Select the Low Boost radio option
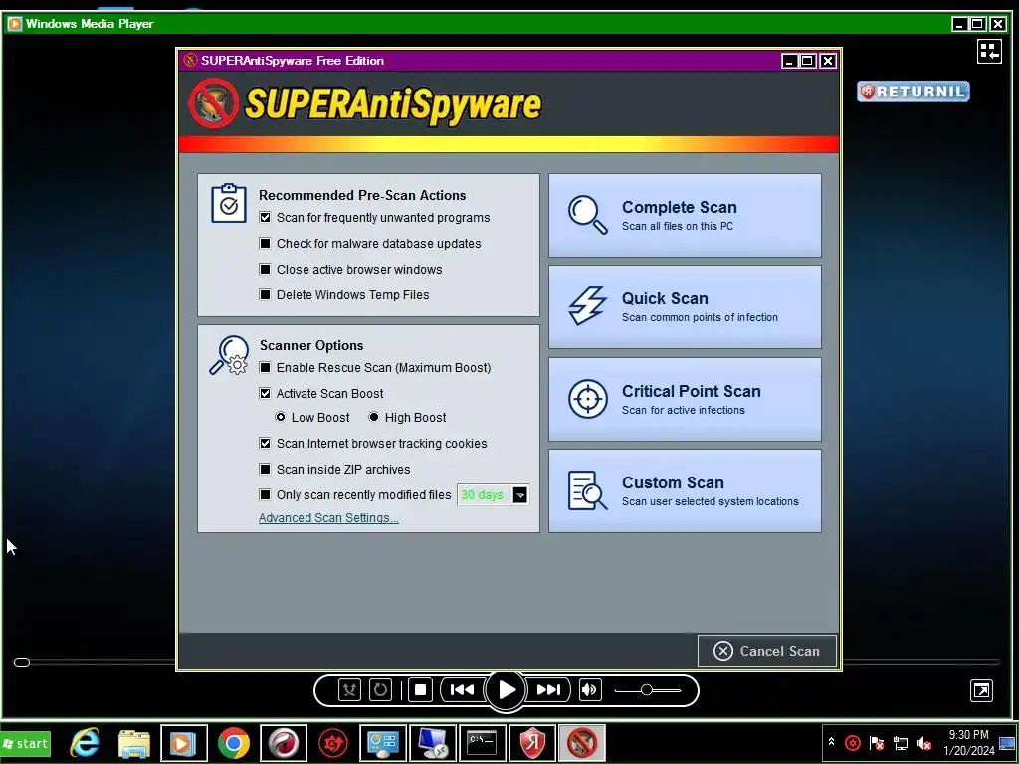1019x764 pixels. [280, 417]
